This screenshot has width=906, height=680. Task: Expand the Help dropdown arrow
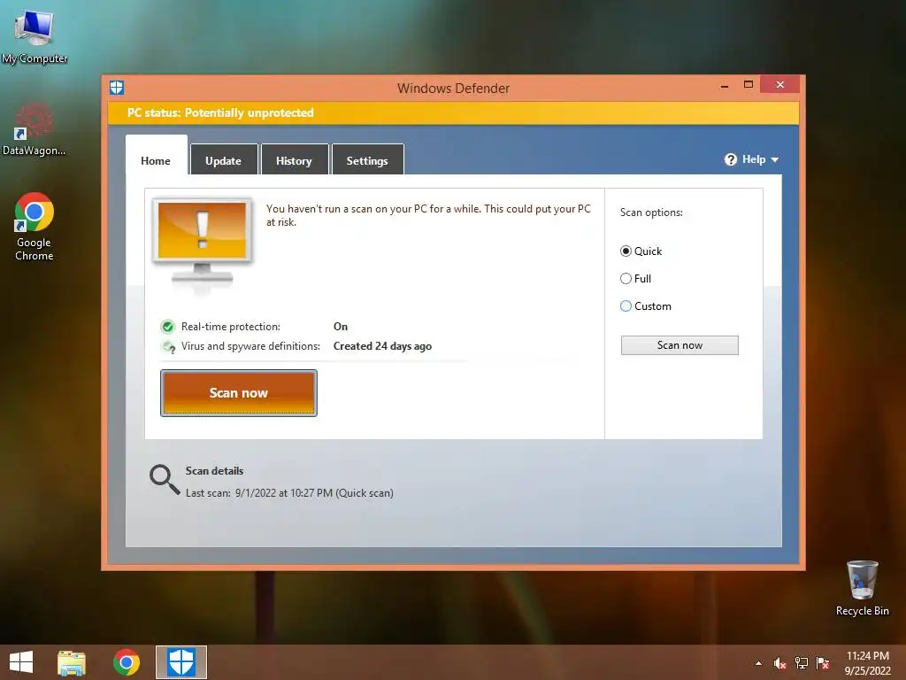(775, 159)
